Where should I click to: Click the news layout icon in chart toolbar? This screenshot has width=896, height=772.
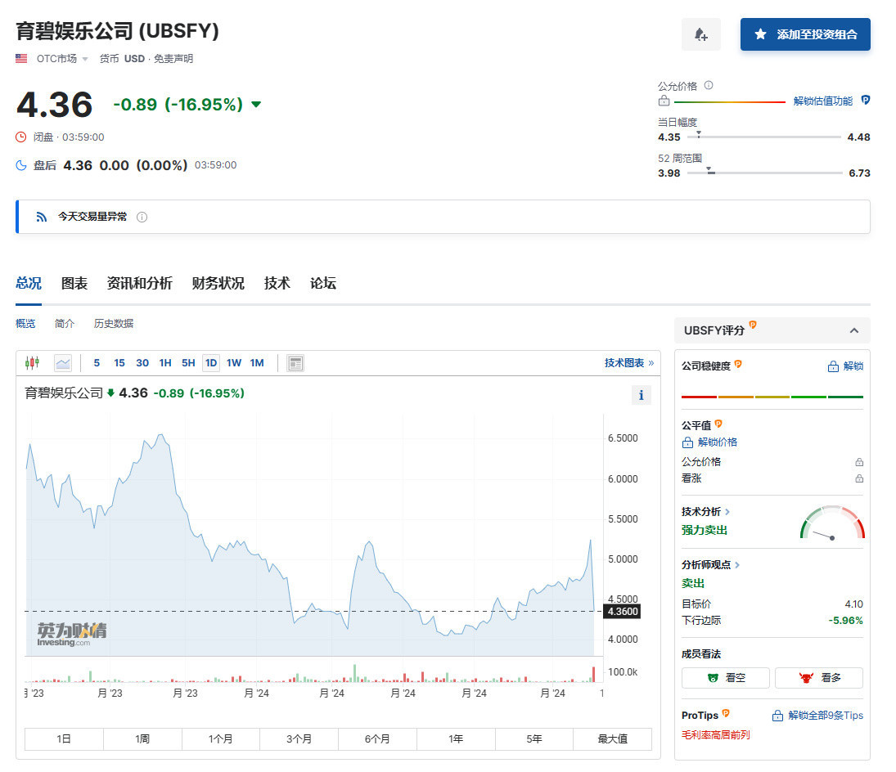tap(295, 363)
